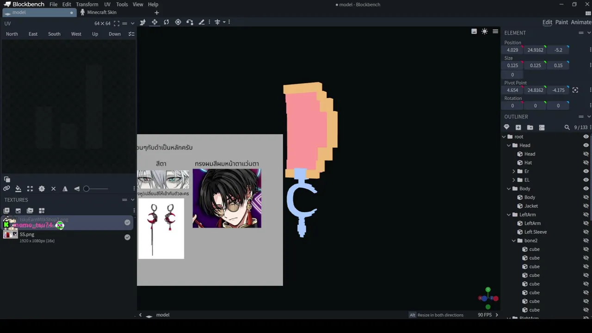Select the Seam tool in the toolbar

pos(201,22)
